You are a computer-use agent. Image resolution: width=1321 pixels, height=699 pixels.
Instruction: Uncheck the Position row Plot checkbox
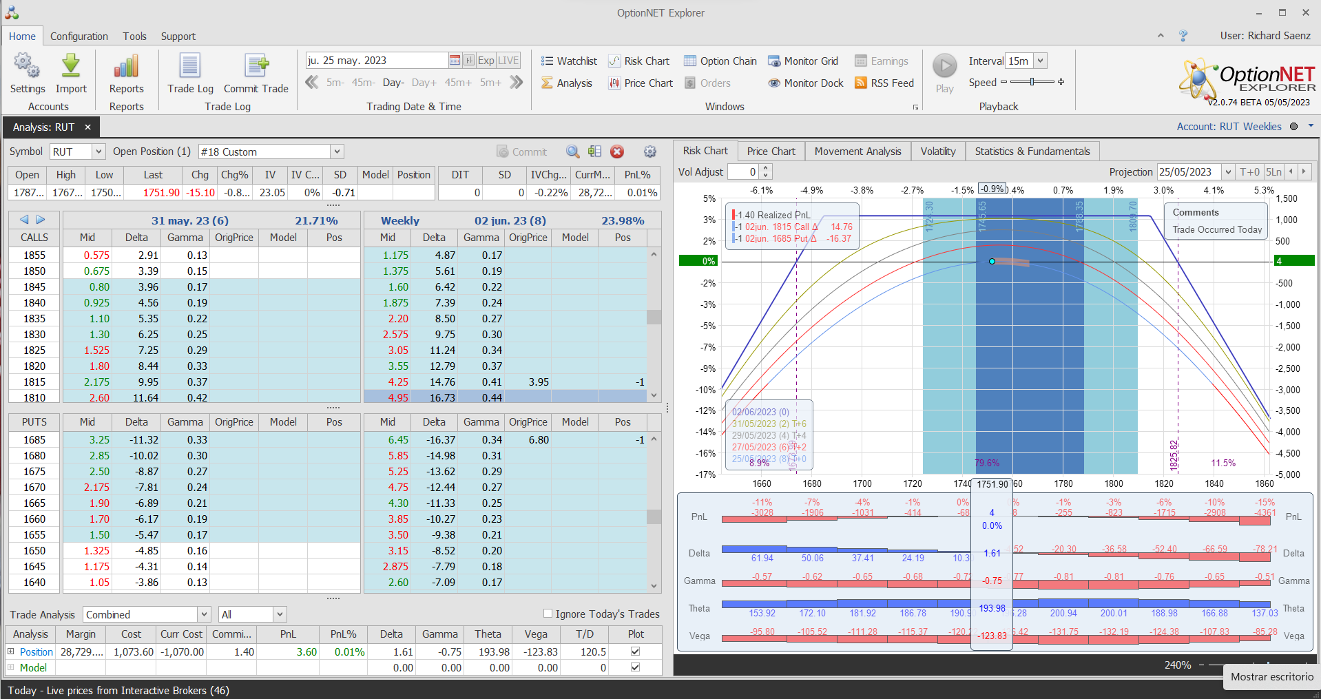click(x=635, y=651)
